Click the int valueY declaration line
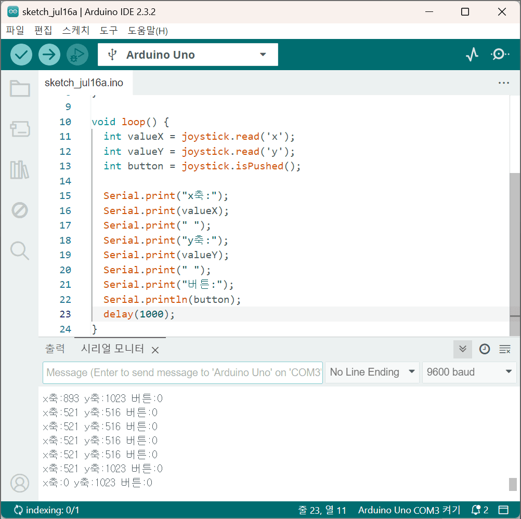521x519 pixels. point(199,151)
